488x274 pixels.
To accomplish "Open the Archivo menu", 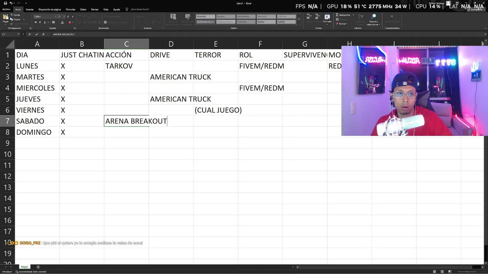I will pos(6,10).
